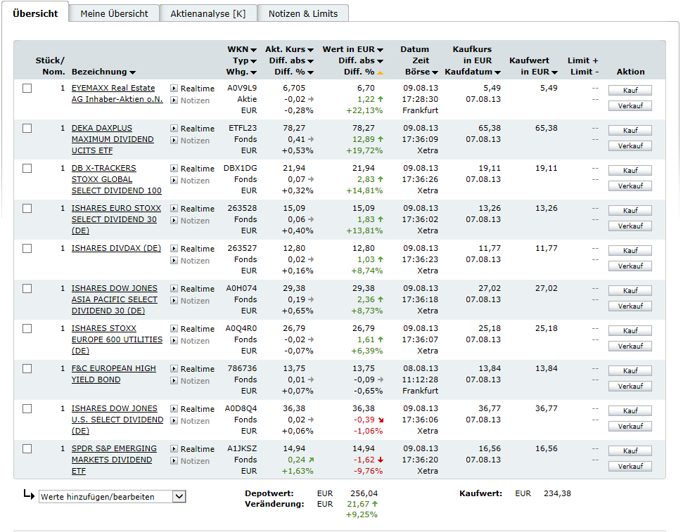
Task: Open the Notizen & Limits tab
Action: tap(303, 13)
